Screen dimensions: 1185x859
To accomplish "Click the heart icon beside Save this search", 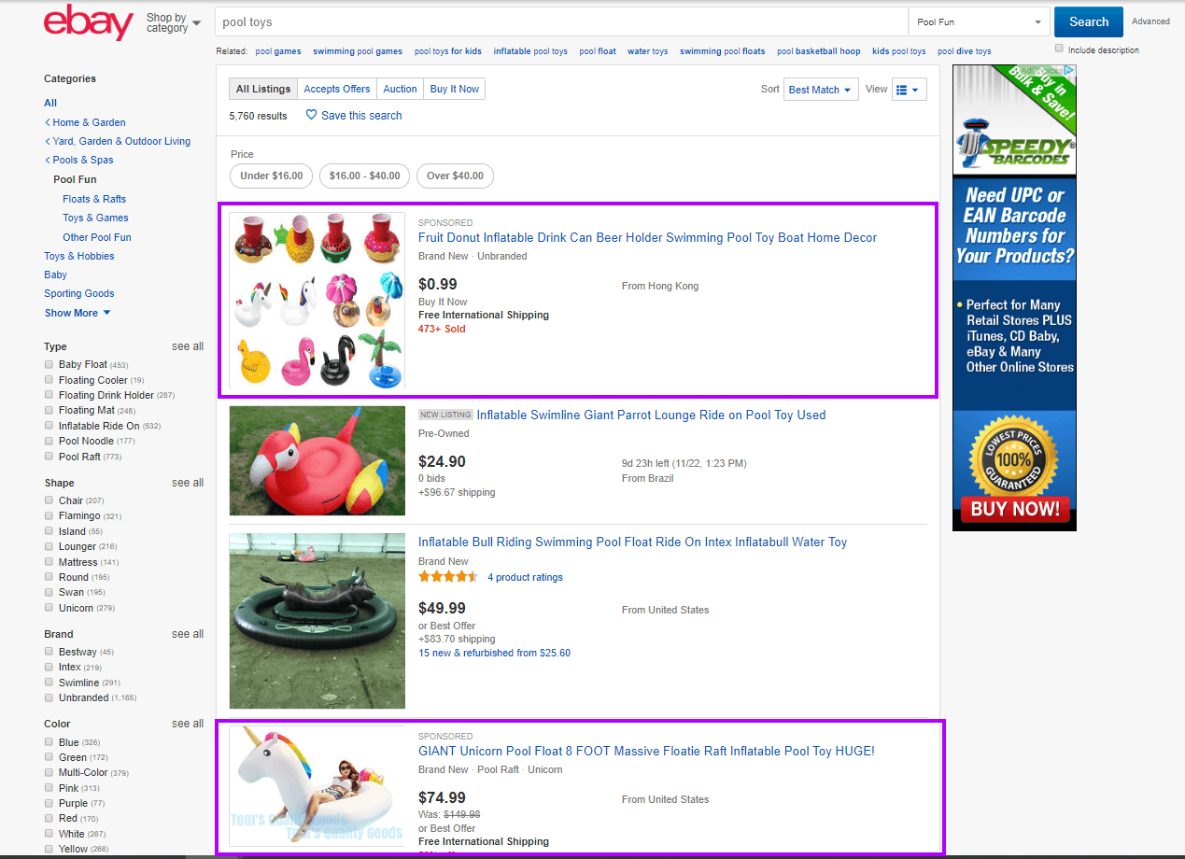I will 311,115.
